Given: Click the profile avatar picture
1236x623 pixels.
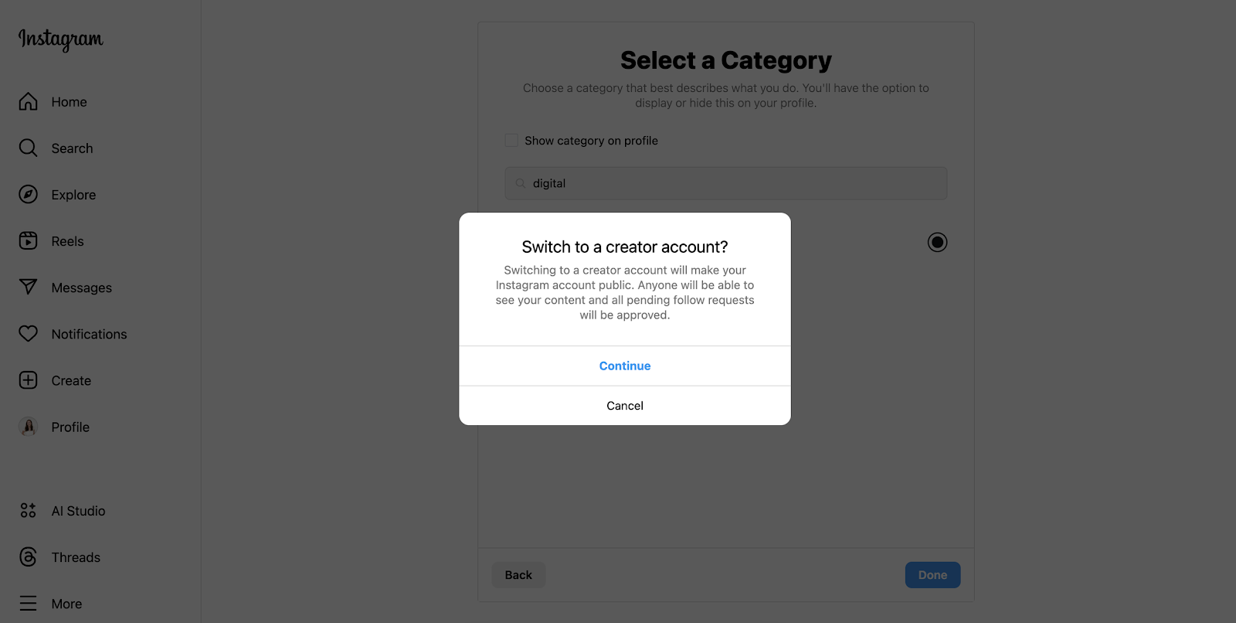Looking at the screenshot, I should tap(29, 427).
